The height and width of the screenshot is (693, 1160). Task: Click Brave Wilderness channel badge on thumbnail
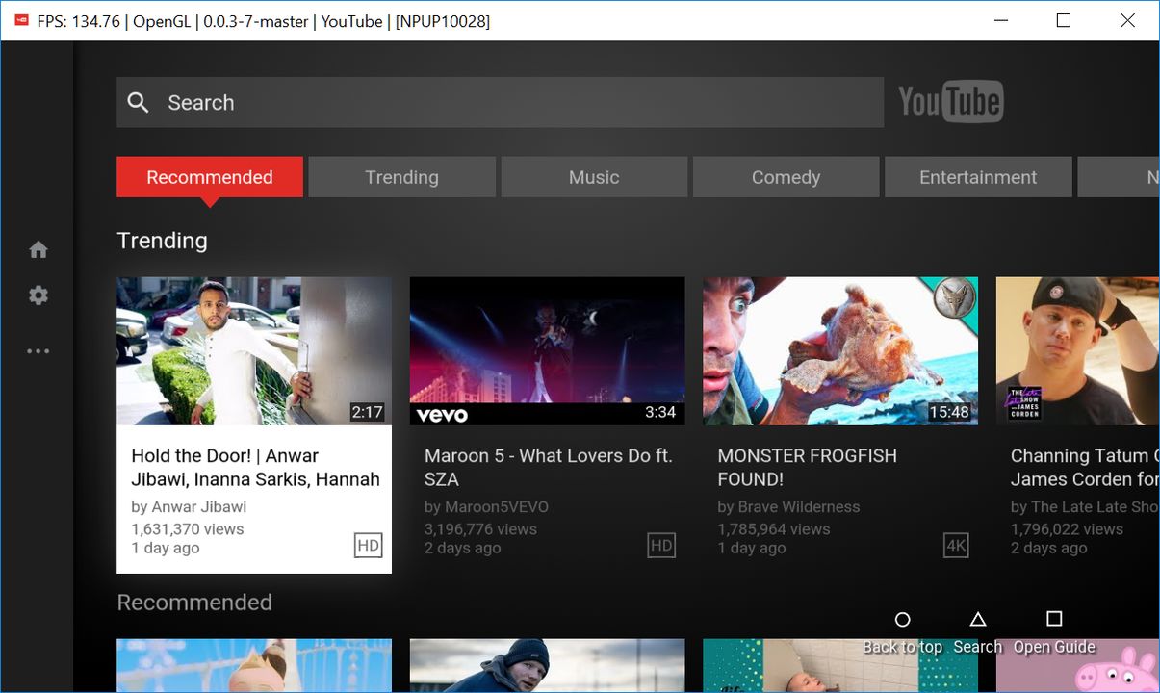pos(954,298)
